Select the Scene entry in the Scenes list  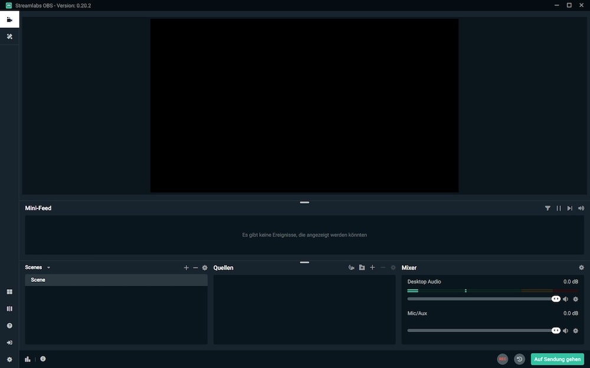[x=38, y=280]
